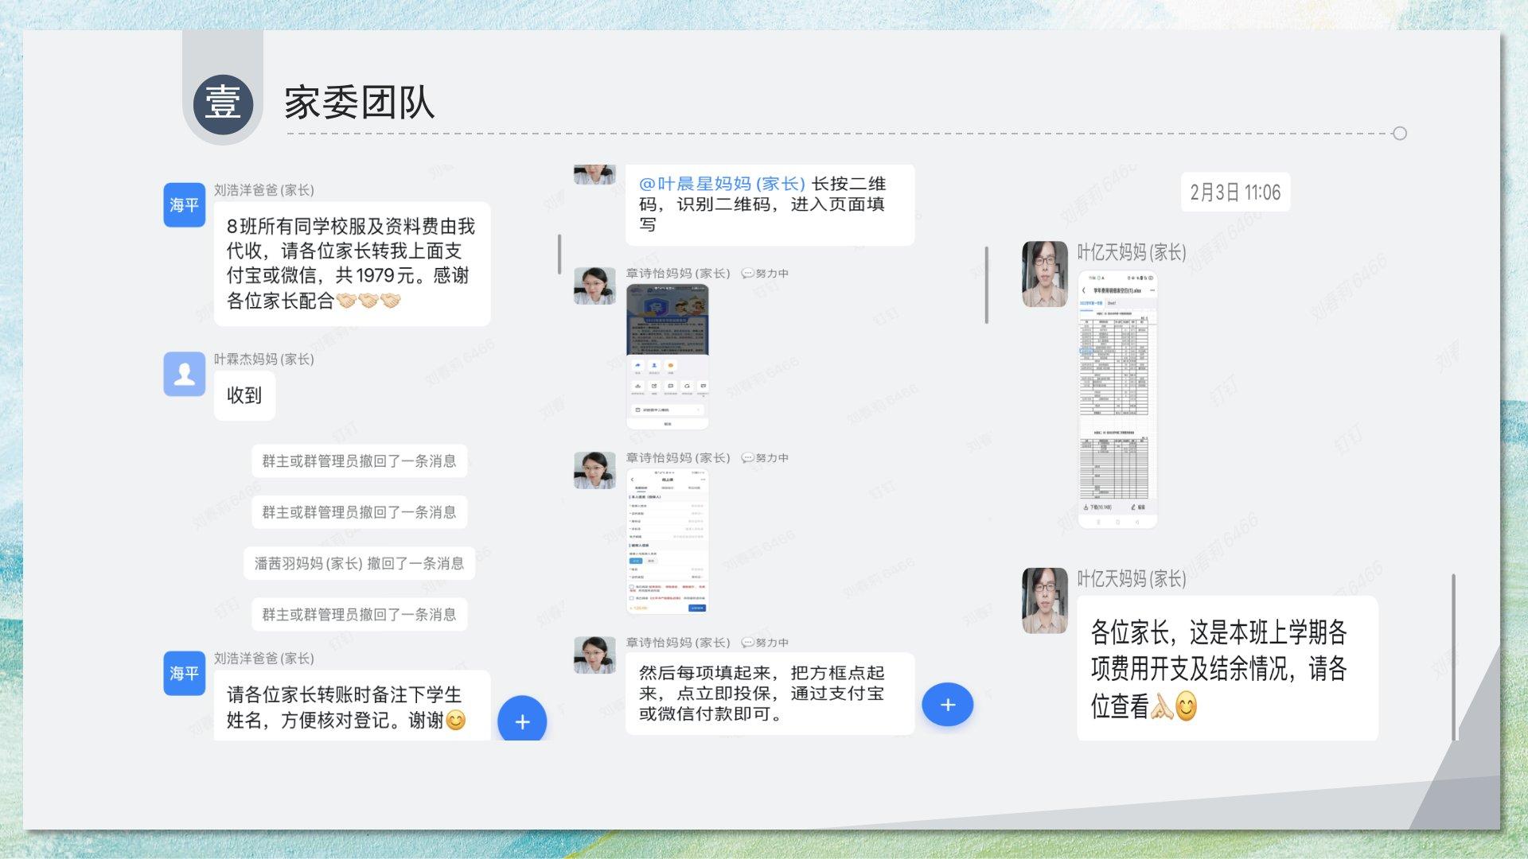Click the 壹 circular section badge

(223, 104)
